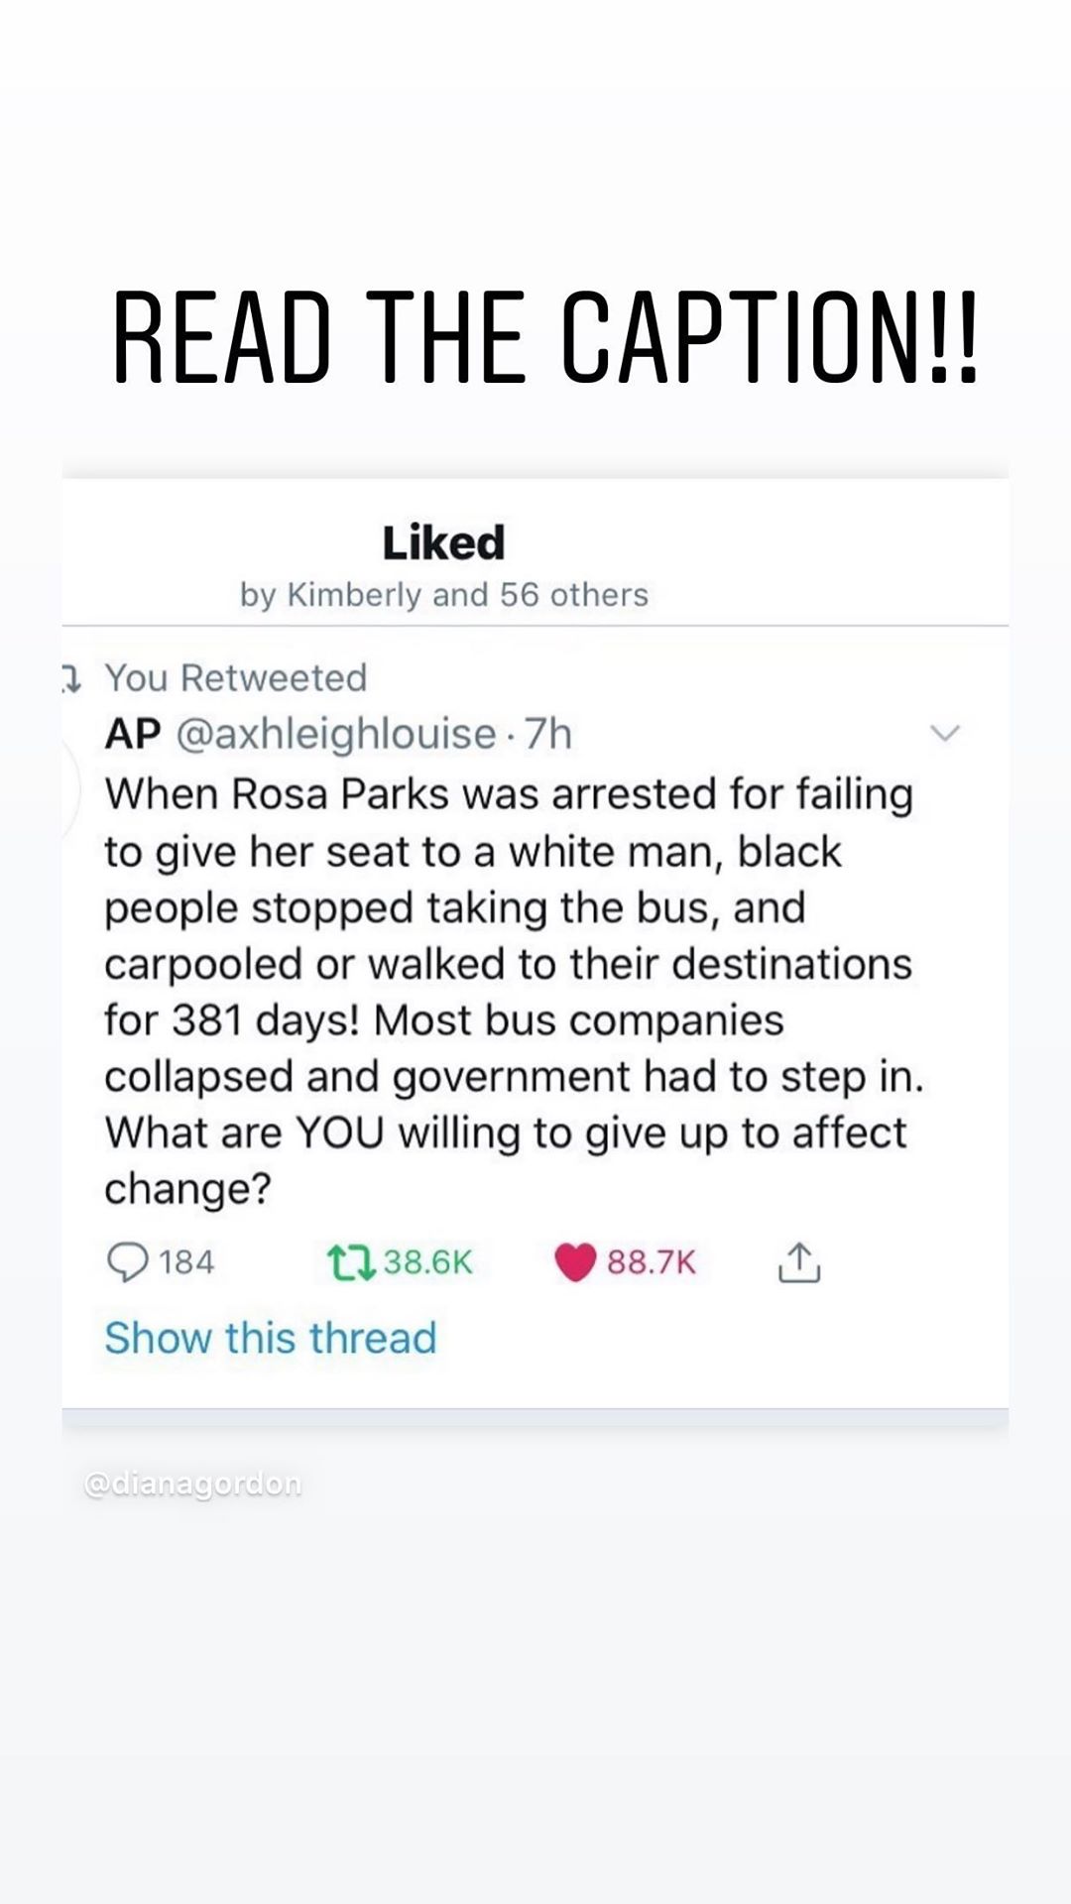Click the 88.7K likes count
Viewport: 1071px width, 1904px height.
651,1262
